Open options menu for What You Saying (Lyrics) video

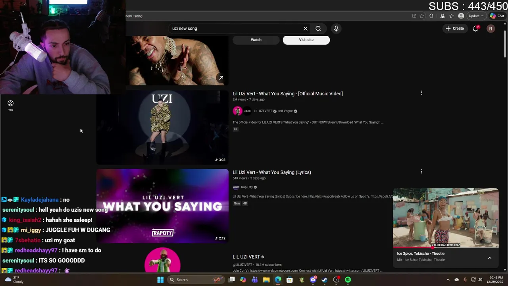(x=421, y=172)
